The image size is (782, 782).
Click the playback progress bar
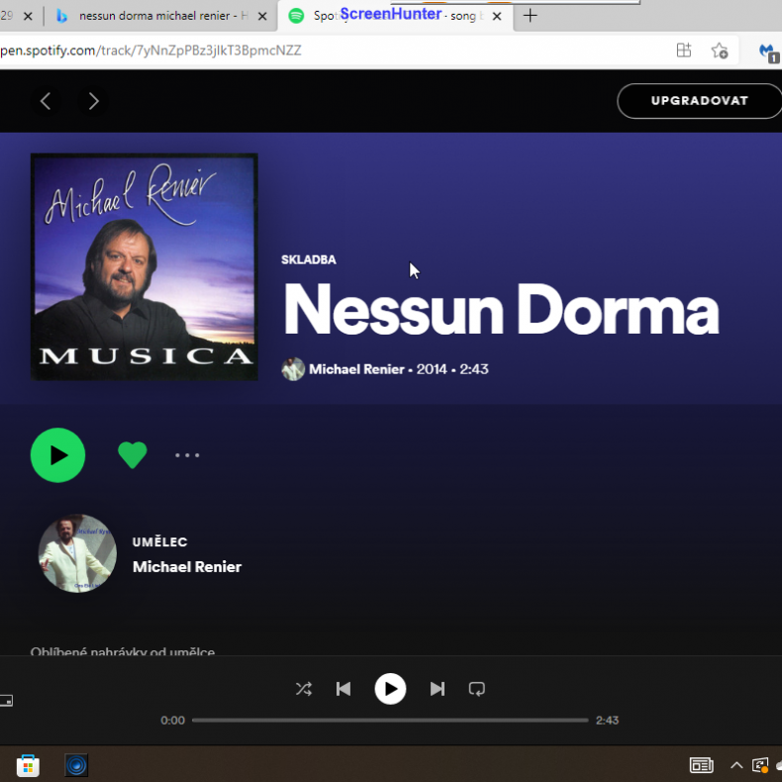[x=390, y=721]
